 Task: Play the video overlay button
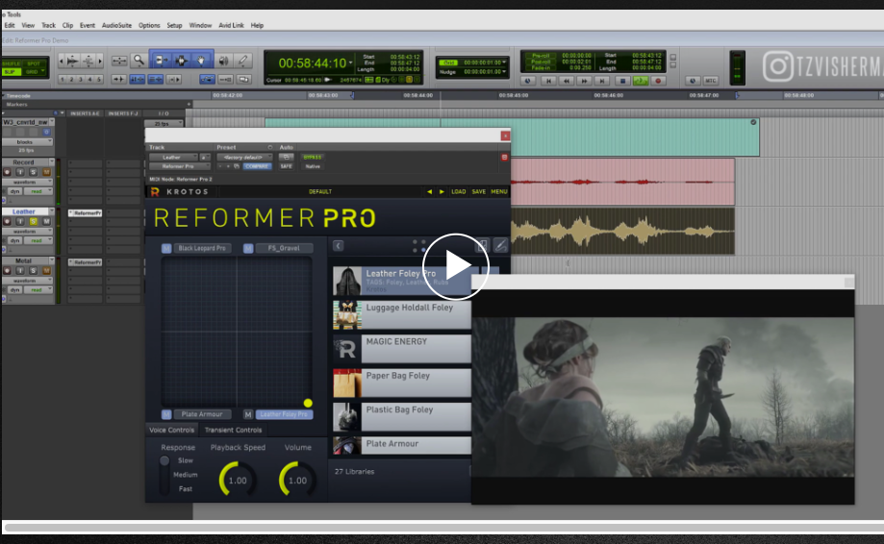(456, 266)
